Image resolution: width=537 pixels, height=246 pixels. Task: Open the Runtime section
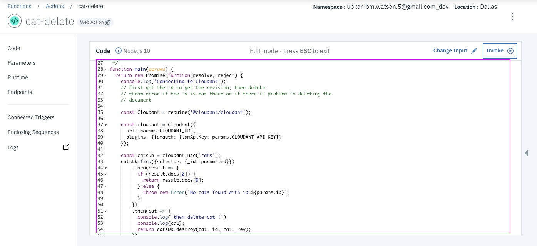pos(18,77)
